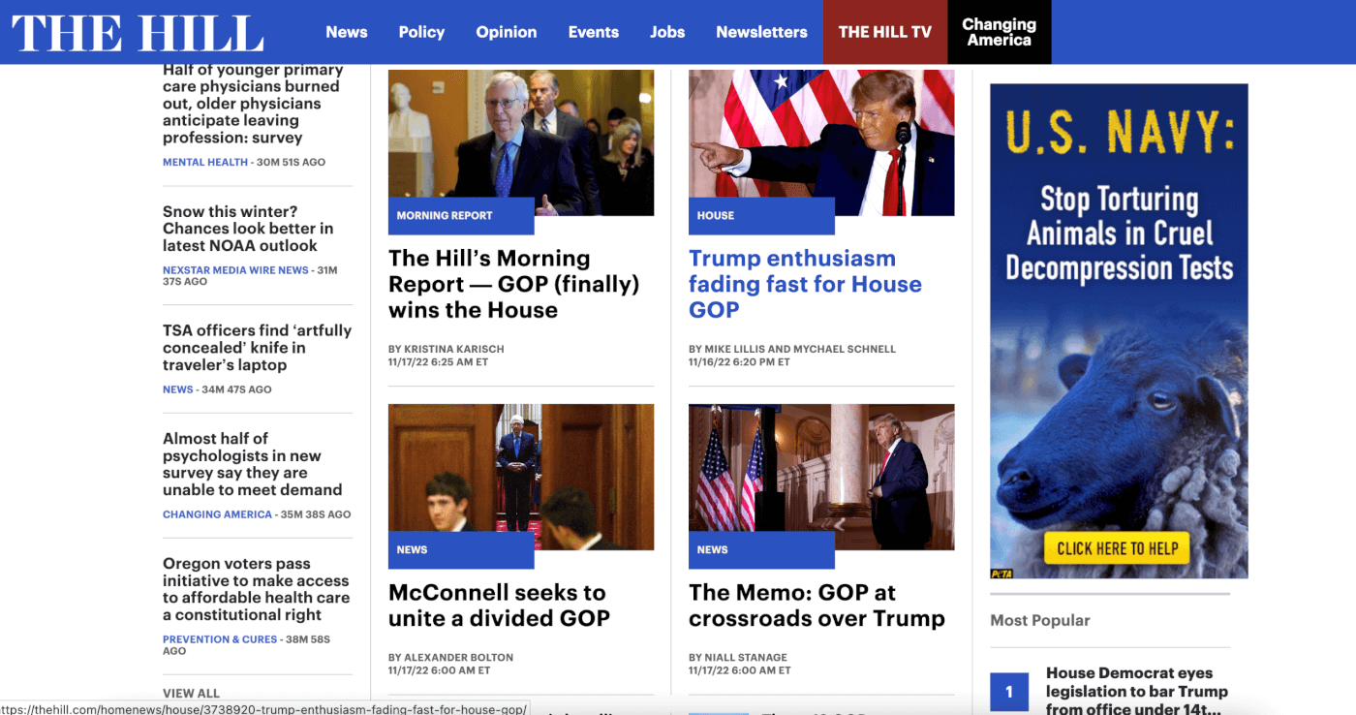
Task: Click the number 1 rank badge
Action: 1008,692
